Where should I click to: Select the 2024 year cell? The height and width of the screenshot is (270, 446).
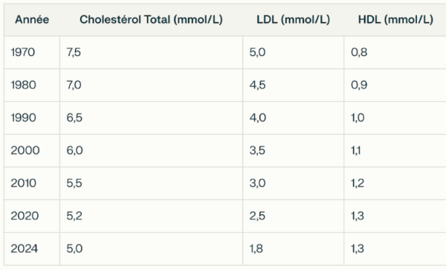25,248
